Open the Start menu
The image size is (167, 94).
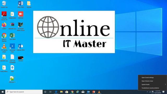tap(3, 92)
